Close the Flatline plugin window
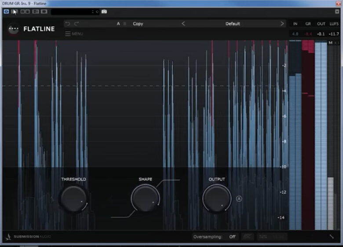The width and height of the screenshot is (343, 247). (x=338, y=3)
